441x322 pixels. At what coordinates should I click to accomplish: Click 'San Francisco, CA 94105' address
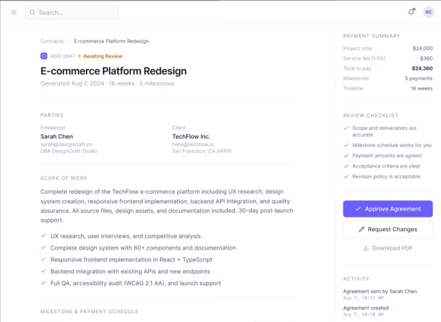coord(202,151)
